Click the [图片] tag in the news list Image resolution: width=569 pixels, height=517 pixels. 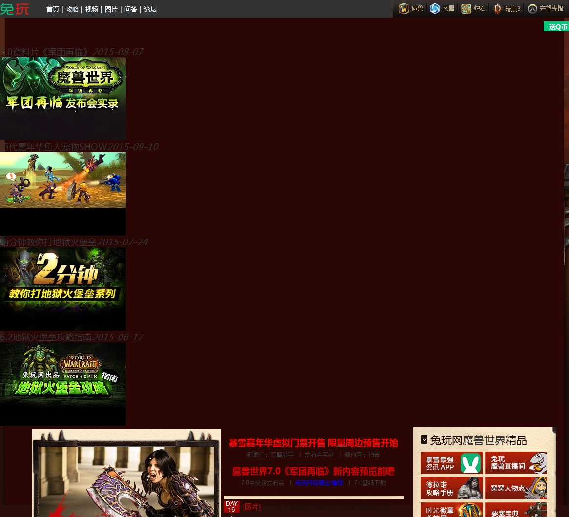point(252,507)
